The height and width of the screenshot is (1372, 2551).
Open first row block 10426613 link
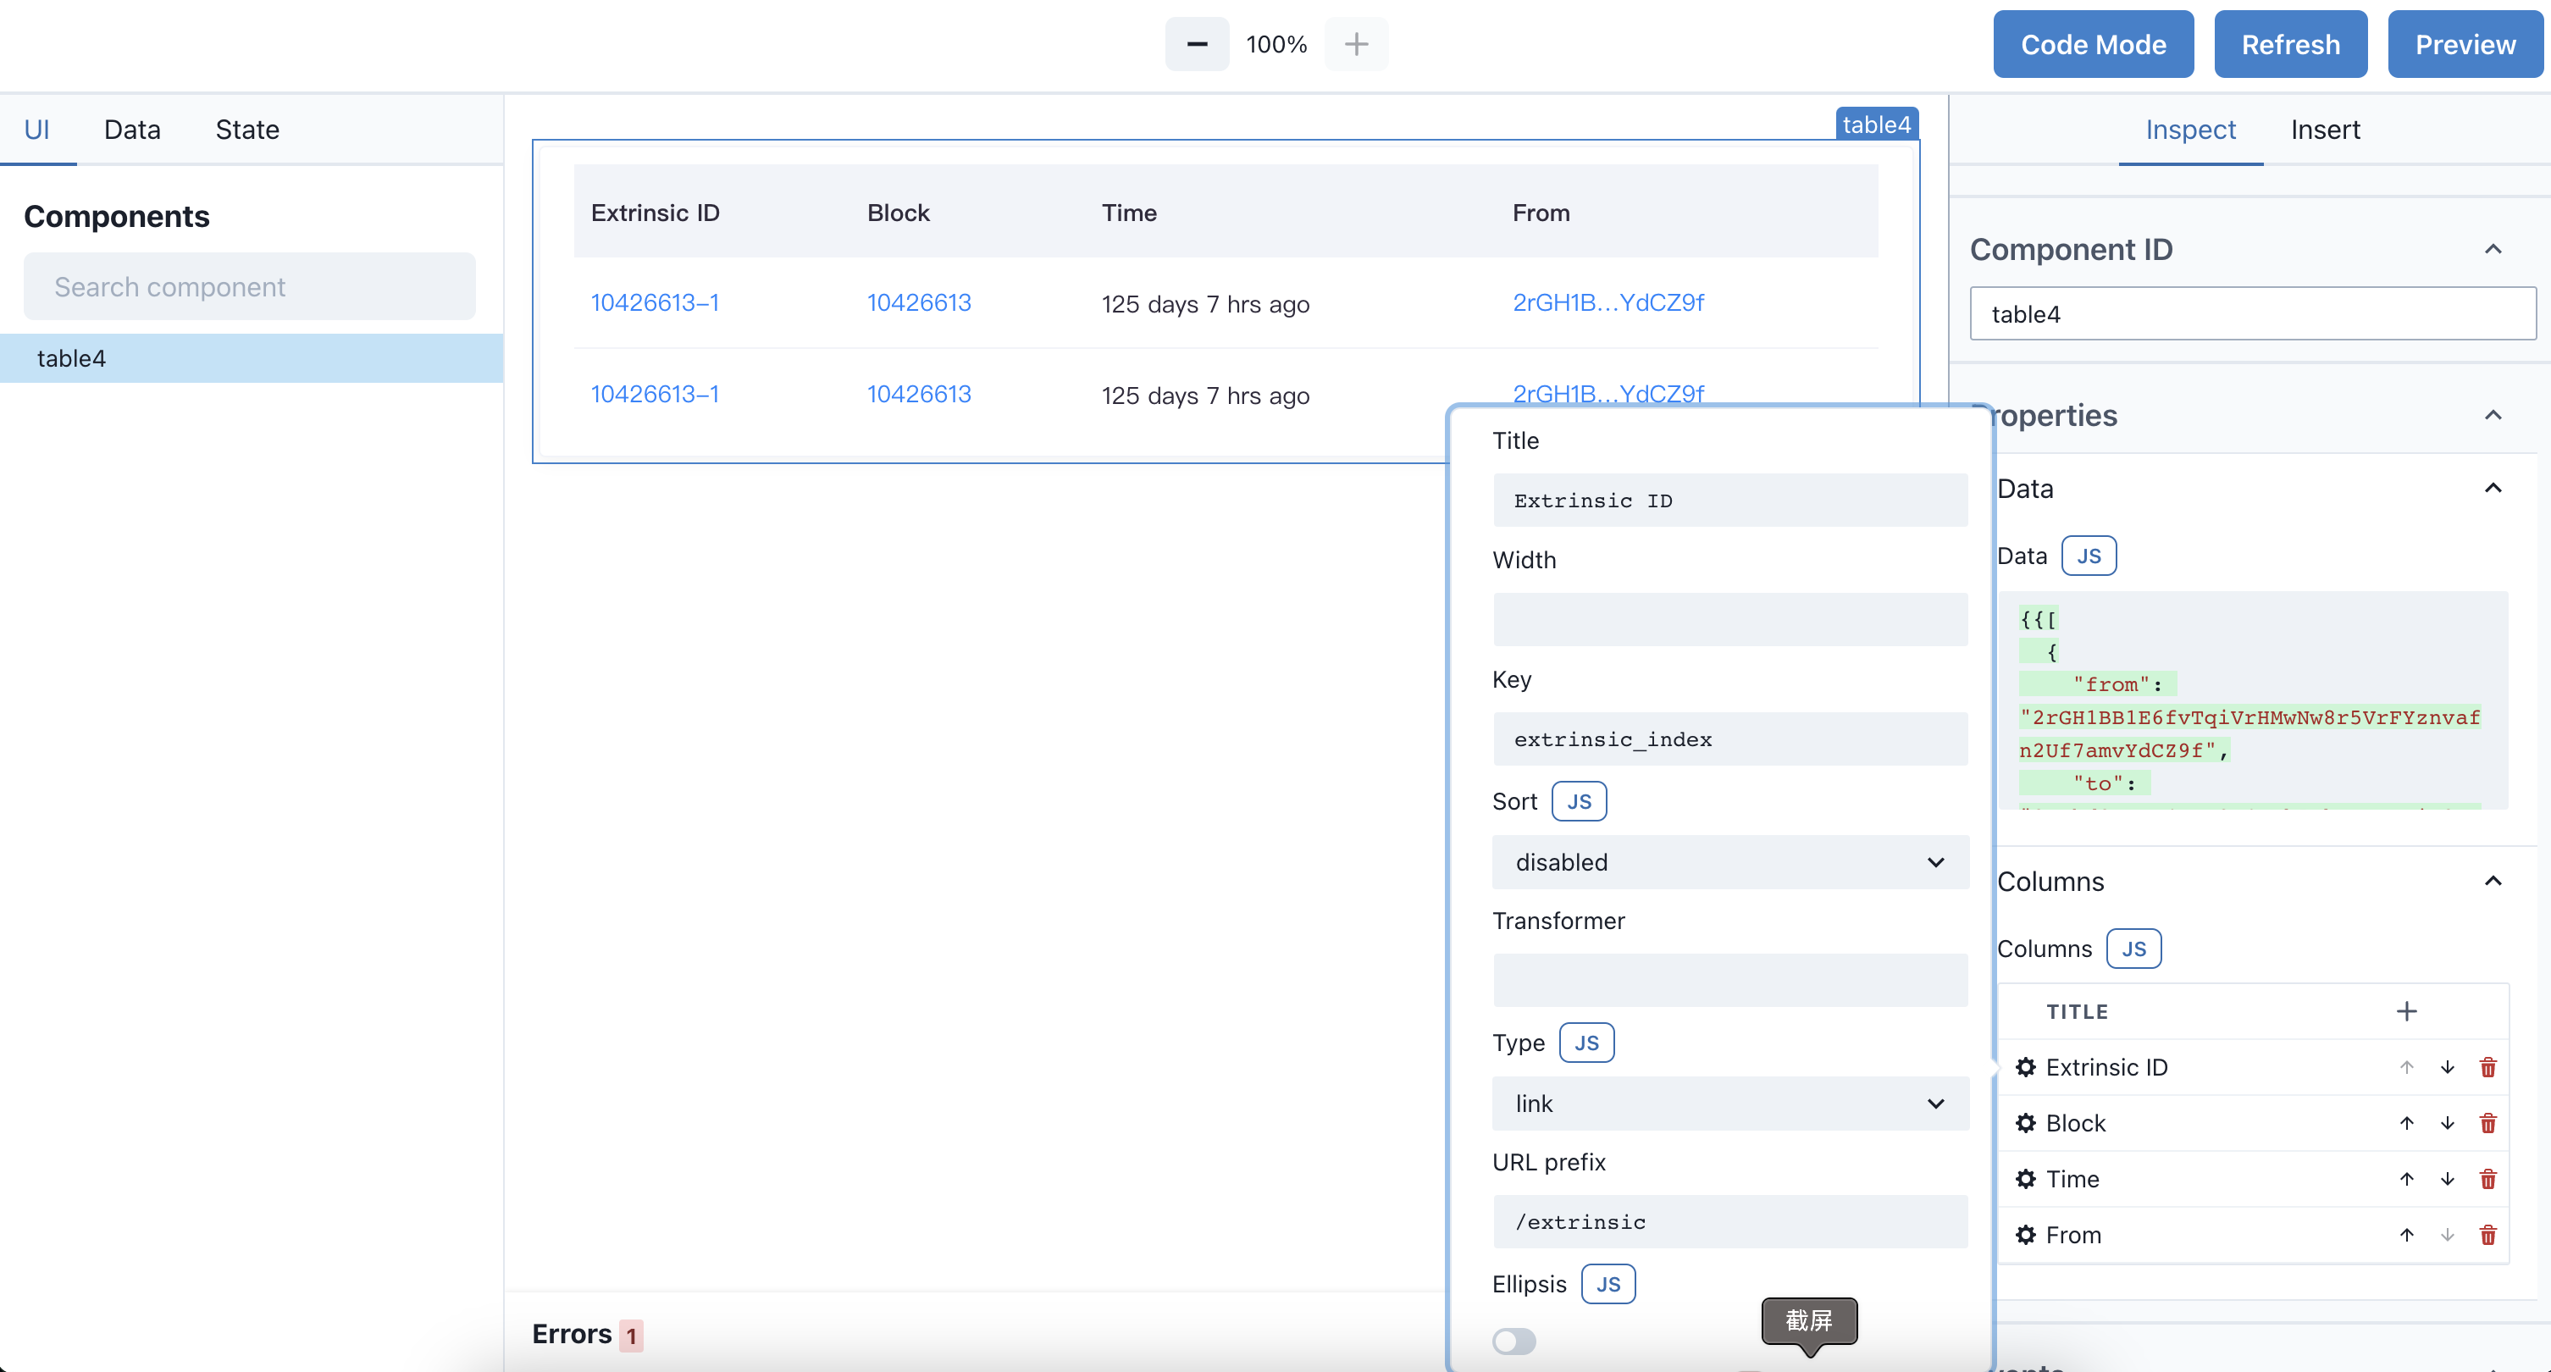919,302
